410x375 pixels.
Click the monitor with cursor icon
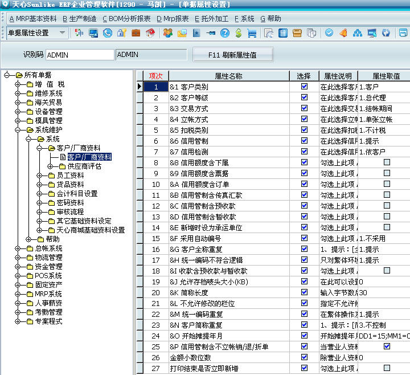[x=371, y=33]
